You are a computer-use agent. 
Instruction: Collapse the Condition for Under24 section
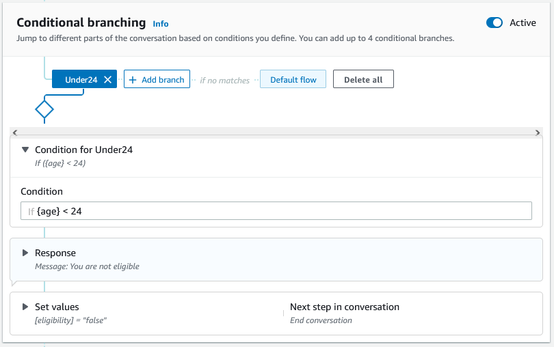click(25, 150)
